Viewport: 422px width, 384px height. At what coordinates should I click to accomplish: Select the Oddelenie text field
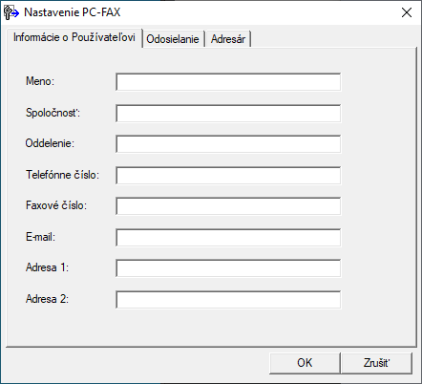pyautogui.click(x=228, y=144)
